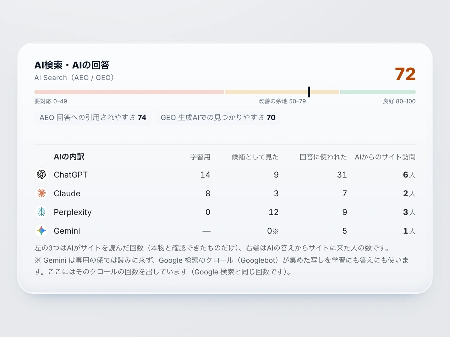Click the Perplexity row name
This screenshot has width=450, height=337.
(73, 212)
